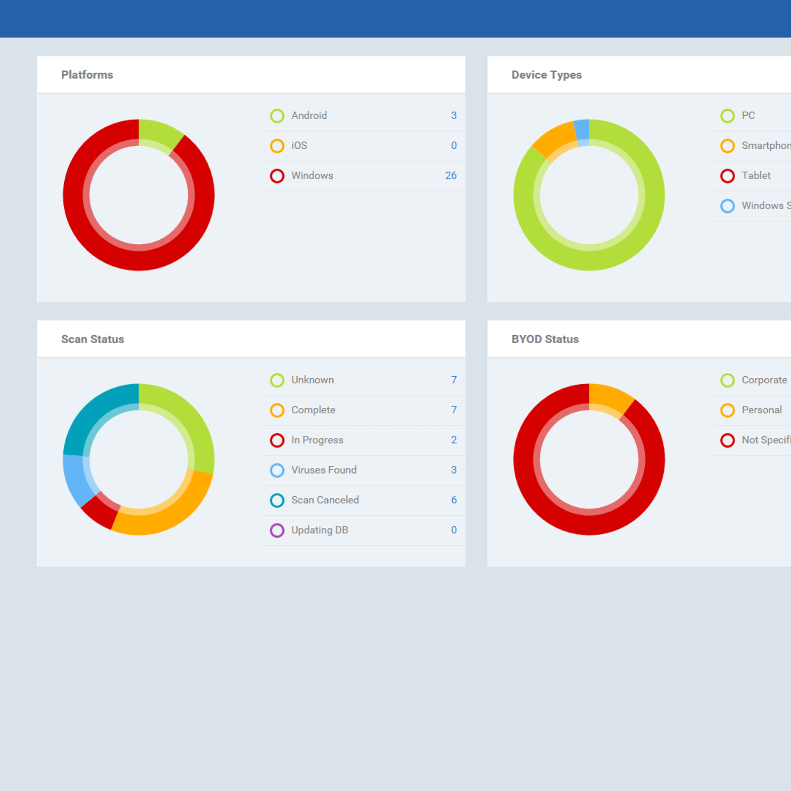
Task: Select the Complete label in Scan Status
Action: [x=313, y=410]
